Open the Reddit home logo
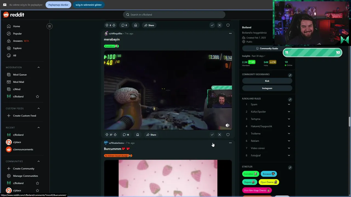This screenshot has height=197, width=351. (x=14, y=15)
